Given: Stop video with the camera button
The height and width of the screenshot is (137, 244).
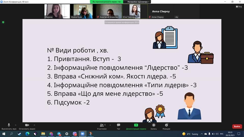Looking at the screenshot, I should click(x=27, y=125).
